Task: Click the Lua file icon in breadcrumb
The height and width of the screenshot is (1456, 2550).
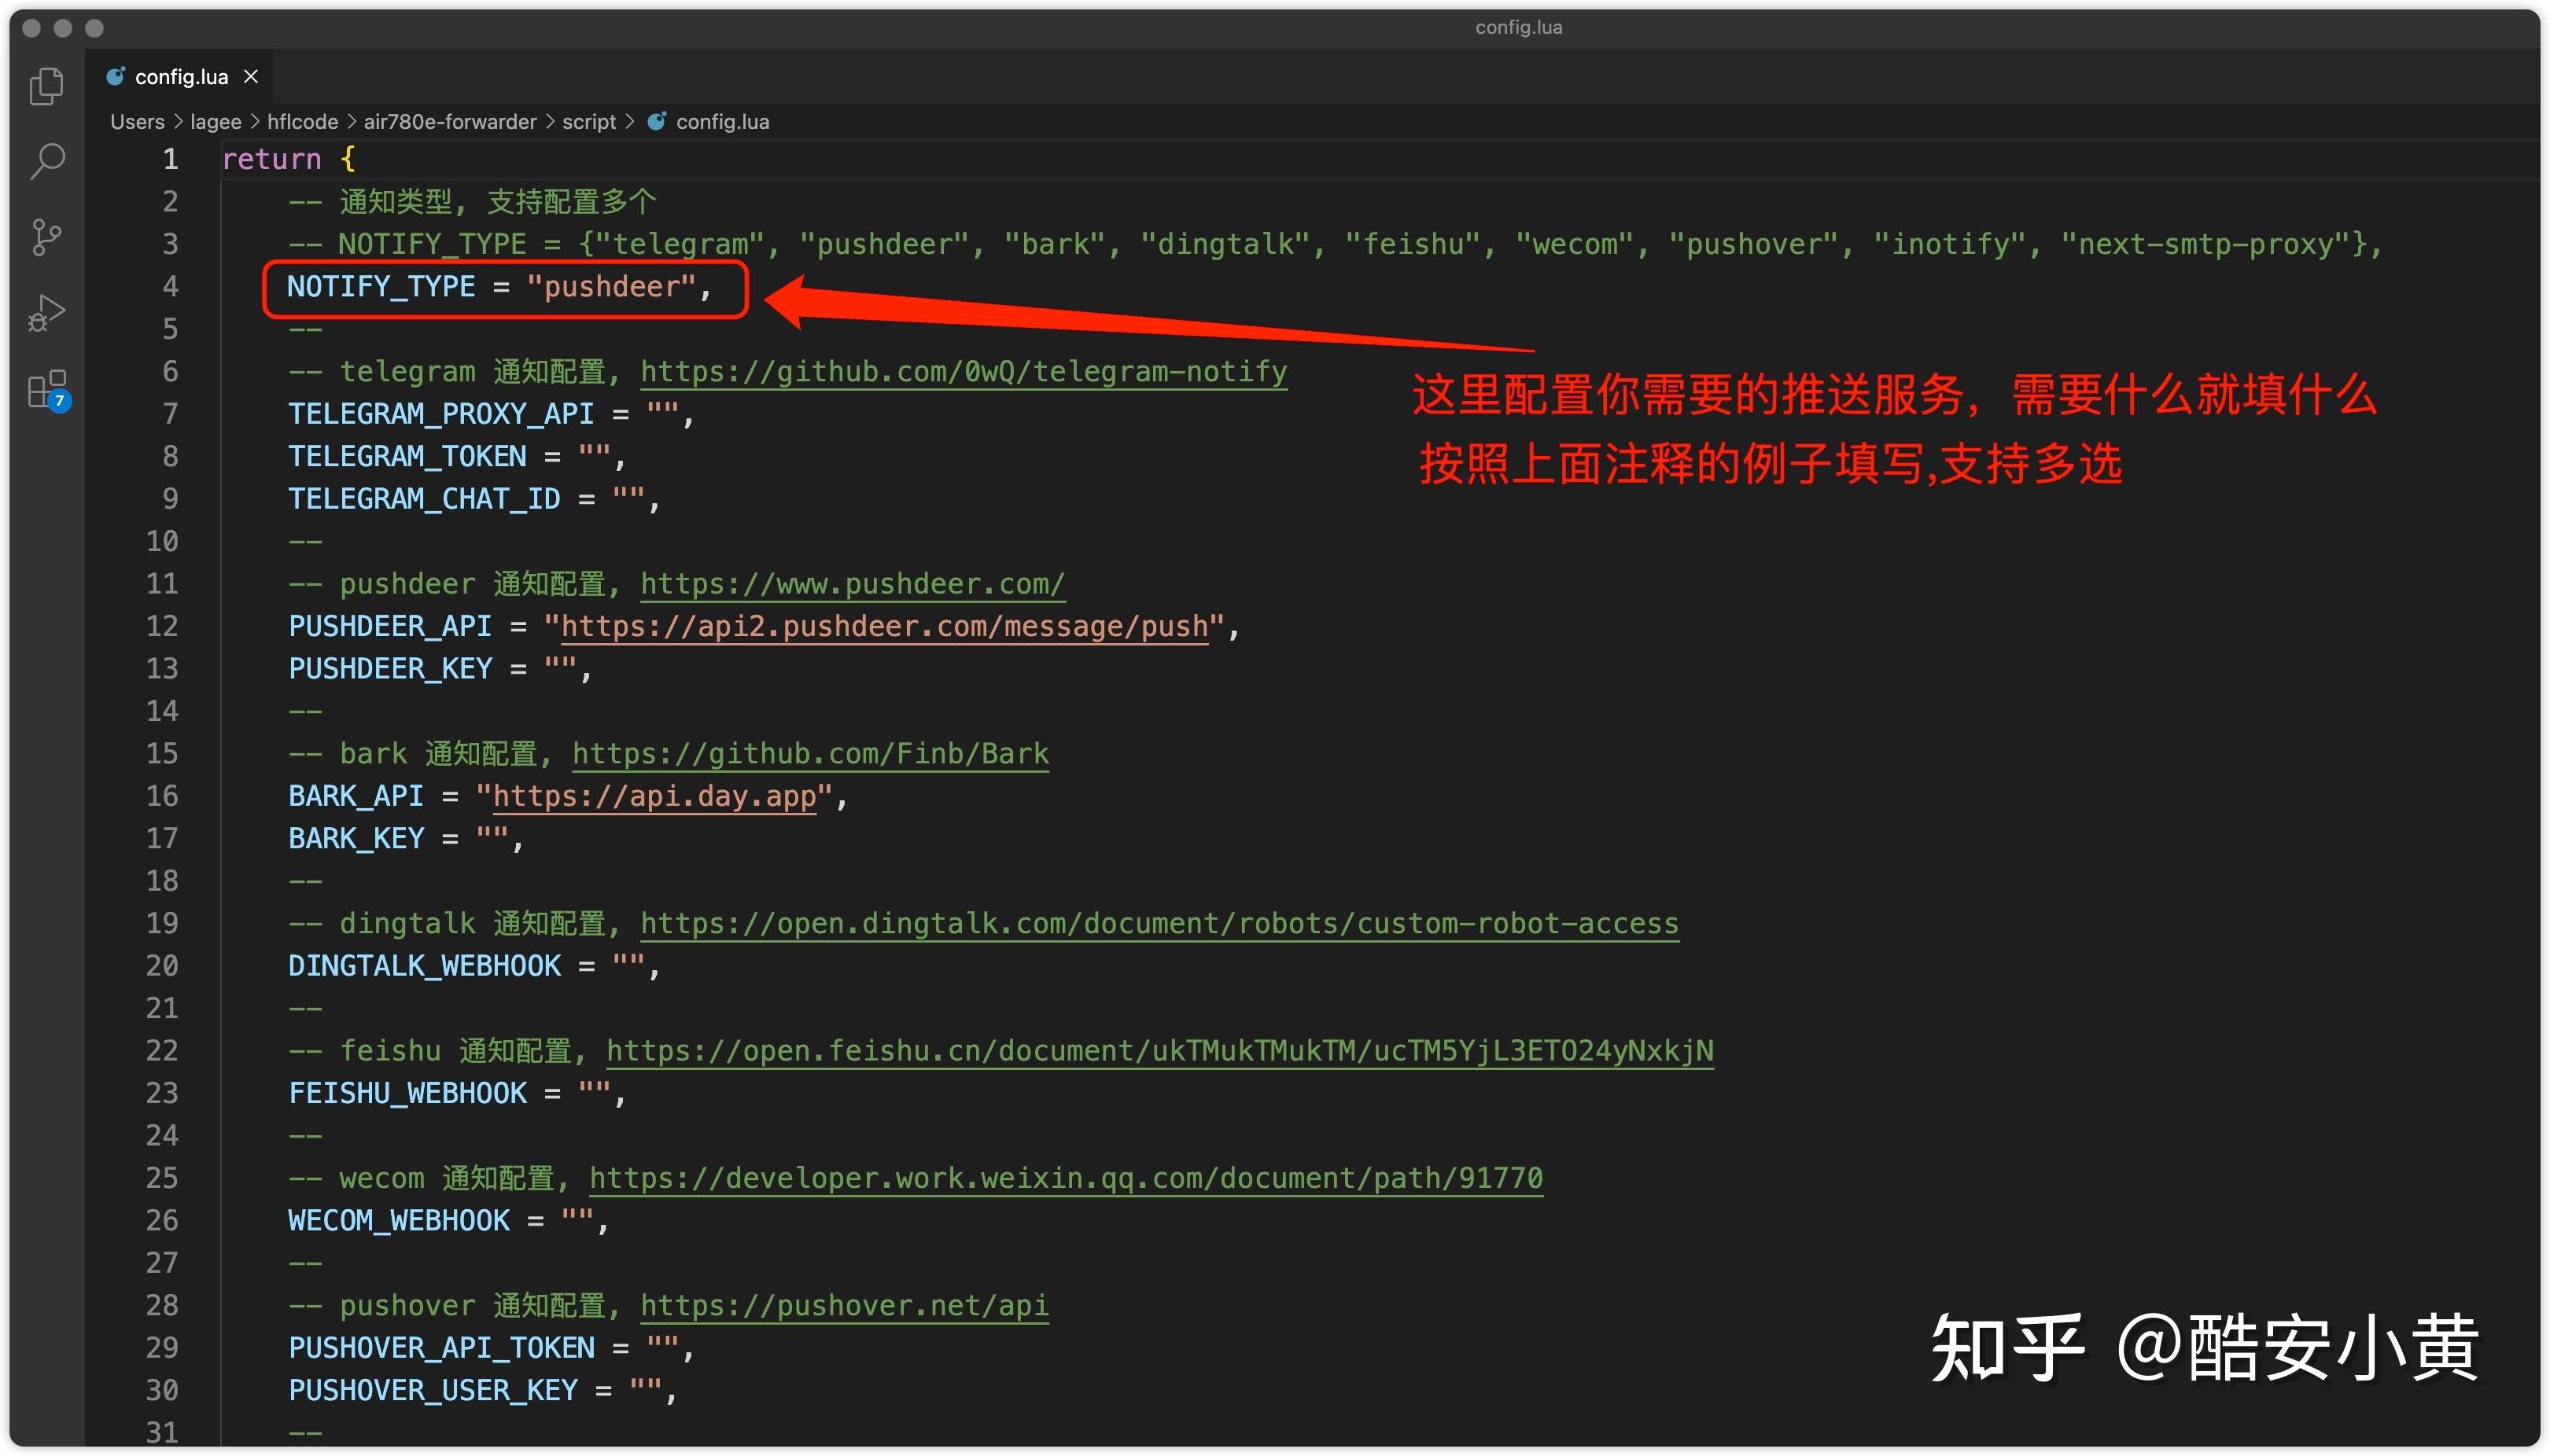Action: point(658,121)
